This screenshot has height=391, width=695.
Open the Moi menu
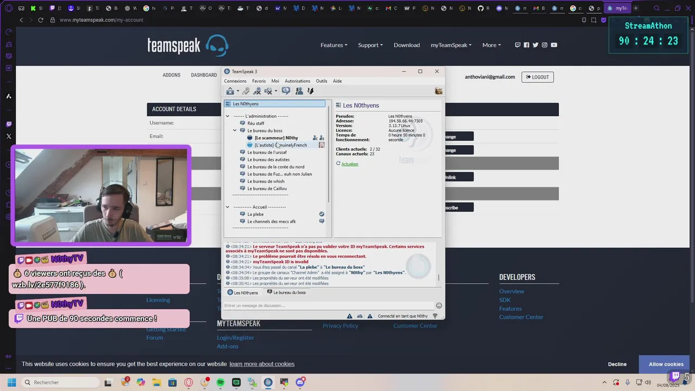click(x=275, y=81)
